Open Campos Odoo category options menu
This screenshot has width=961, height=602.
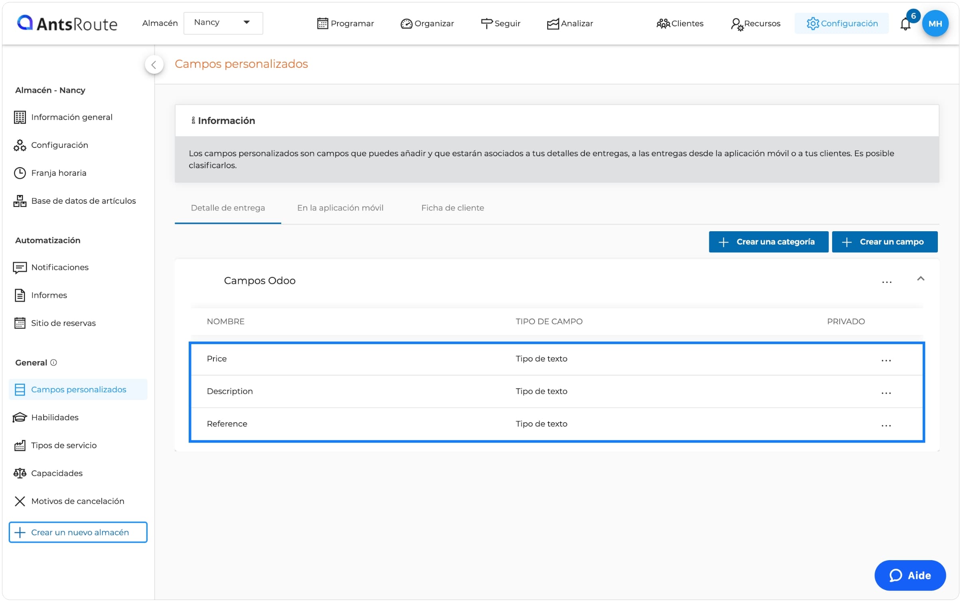[886, 282]
